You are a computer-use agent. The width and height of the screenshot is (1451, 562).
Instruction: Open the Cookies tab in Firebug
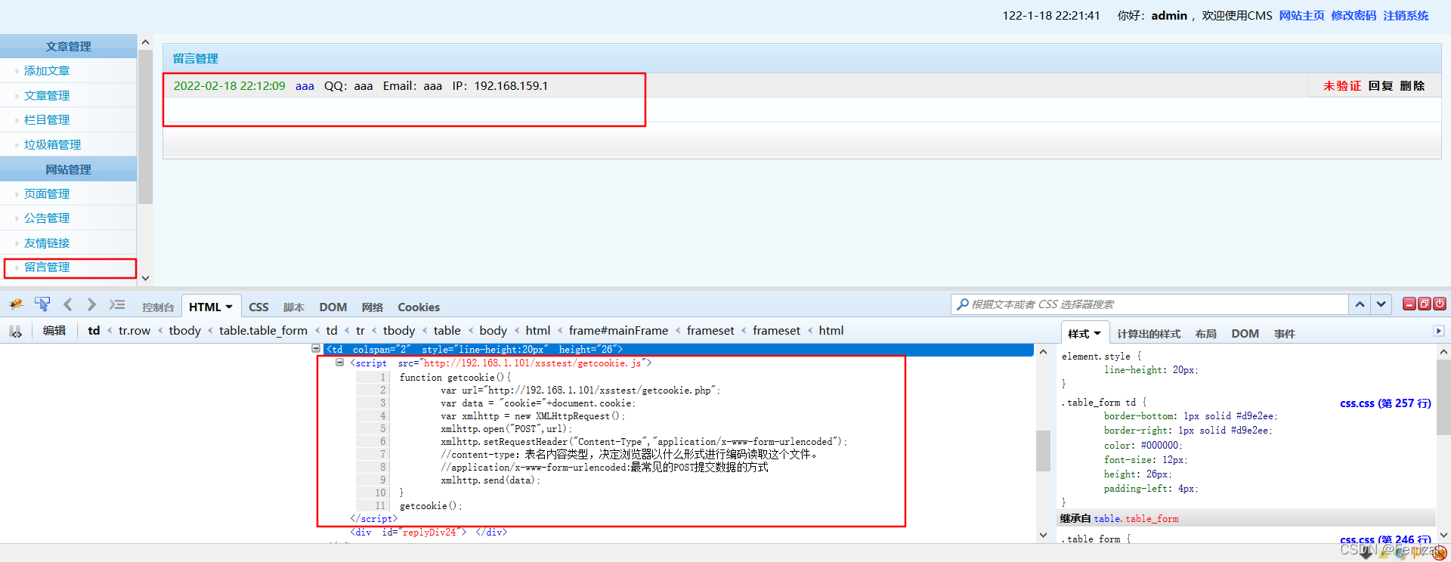(419, 307)
